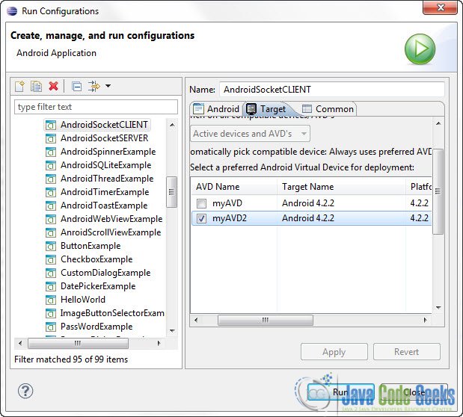Click the Name field containing AndroidSocketCLIENT
Viewport: 463px width, 417px height.
tap(332, 90)
